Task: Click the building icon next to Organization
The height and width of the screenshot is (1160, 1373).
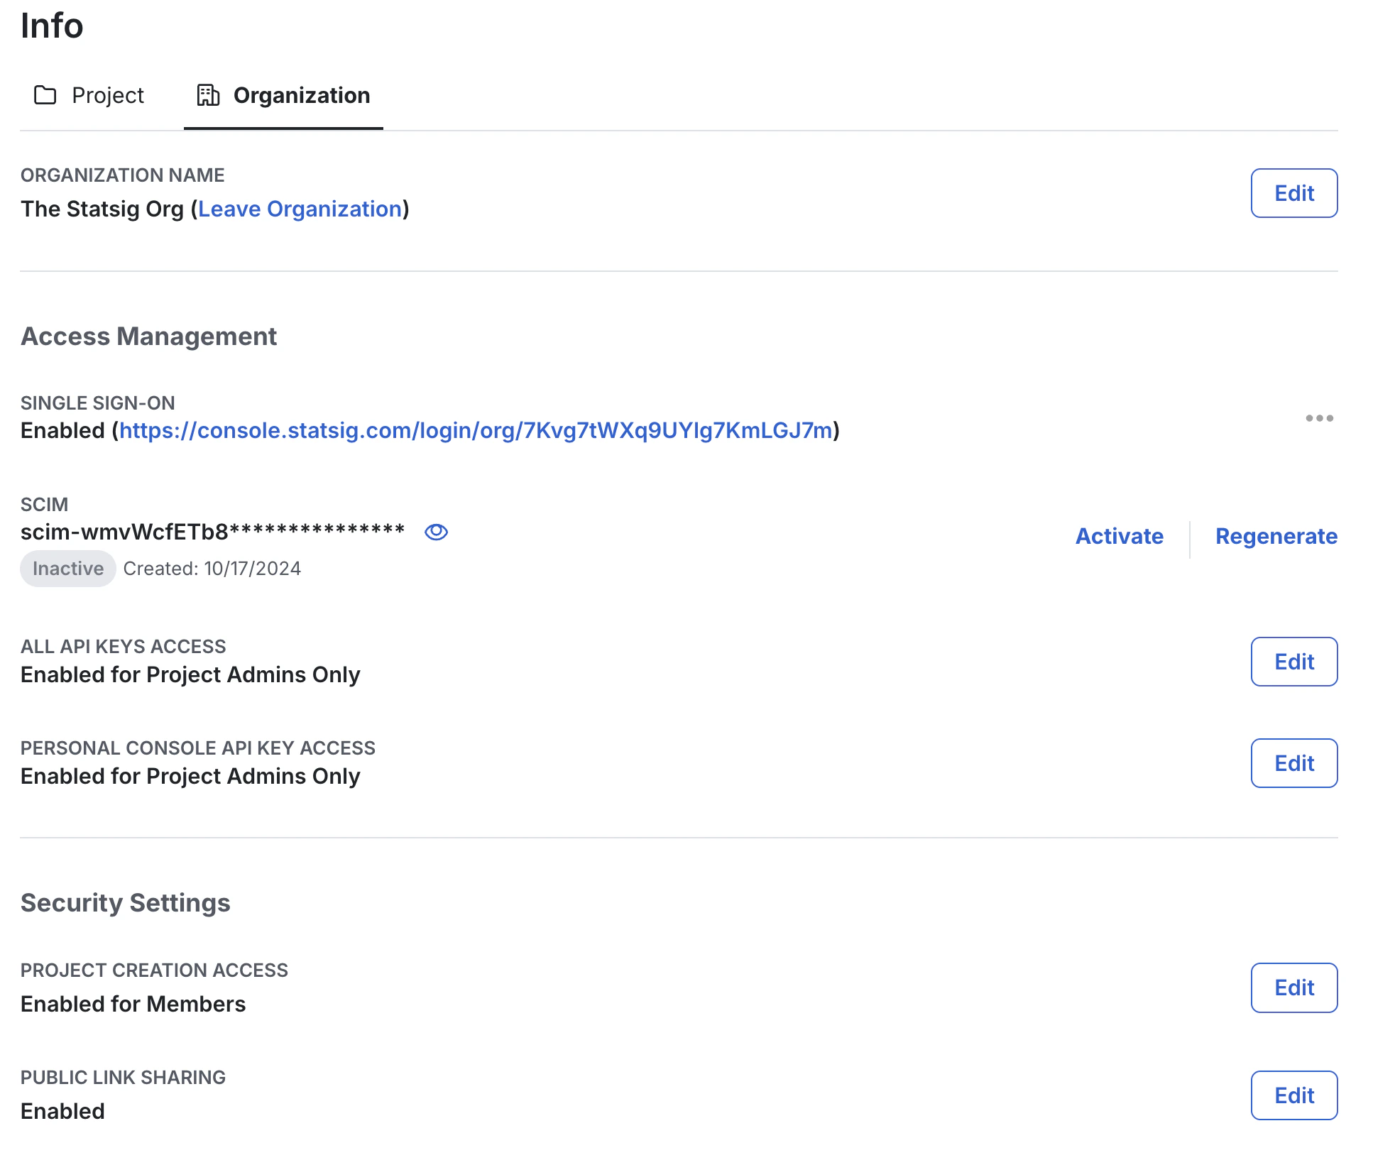Action: 207,95
